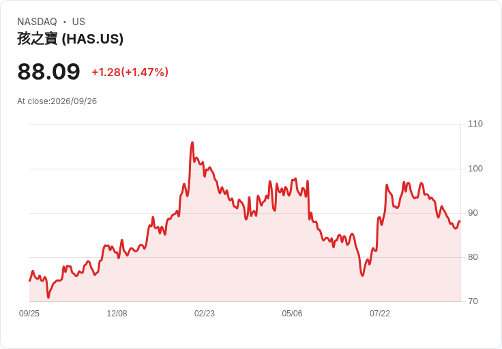The image size is (502, 349).
Task: Click the 07/22 x-axis date label
Action: pyautogui.click(x=380, y=314)
